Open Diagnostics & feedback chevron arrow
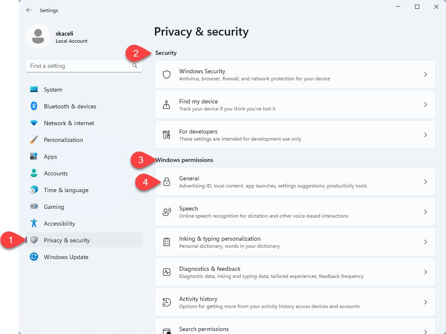 point(425,272)
